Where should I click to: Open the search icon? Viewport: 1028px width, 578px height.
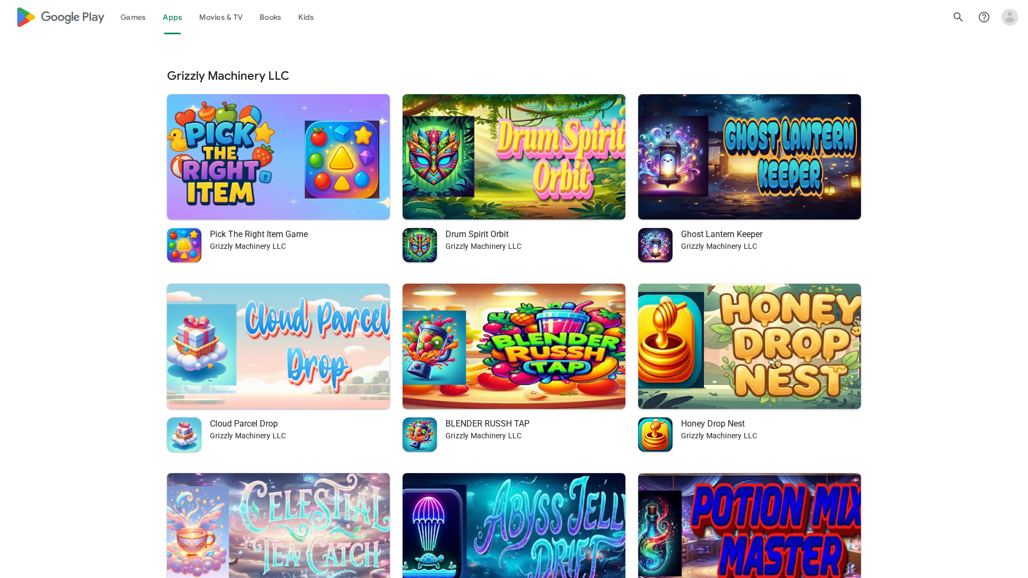(958, 17)
